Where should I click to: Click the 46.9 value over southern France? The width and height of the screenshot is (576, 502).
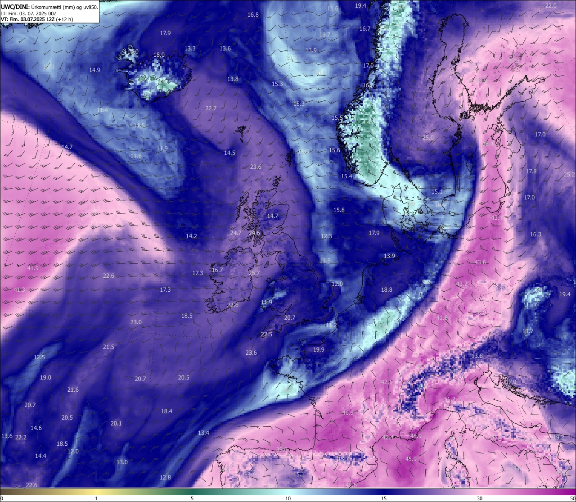click(347, 412)
